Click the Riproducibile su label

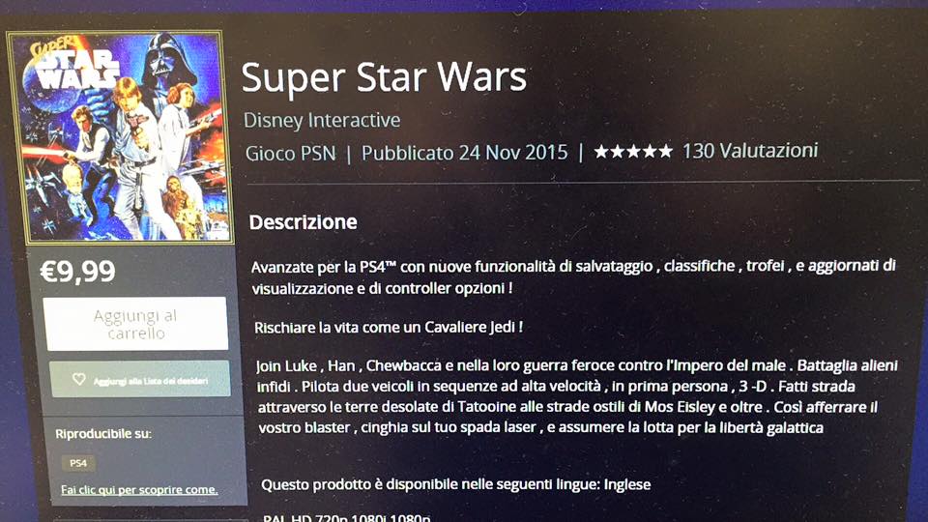[103, 434]
